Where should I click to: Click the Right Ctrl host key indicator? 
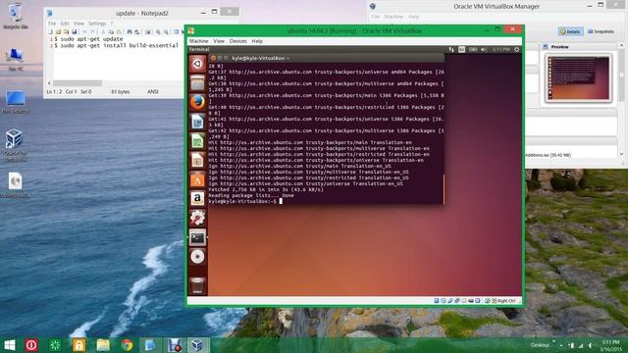coord(506,301)
